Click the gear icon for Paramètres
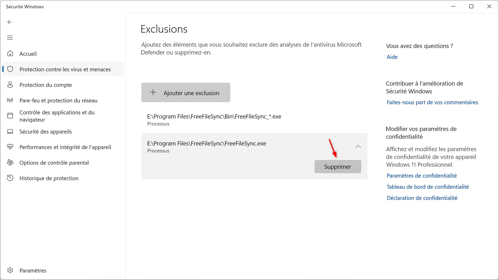Image resolution: width=499 pixels, height=280 pixels. click(10, 270)
